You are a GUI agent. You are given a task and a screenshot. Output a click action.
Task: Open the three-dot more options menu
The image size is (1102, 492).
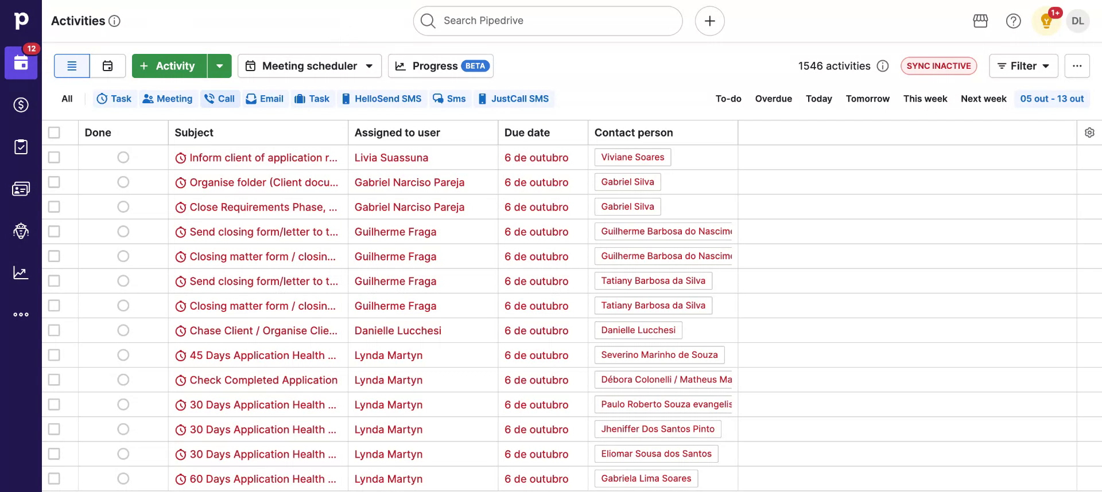tap(1077, 66)
